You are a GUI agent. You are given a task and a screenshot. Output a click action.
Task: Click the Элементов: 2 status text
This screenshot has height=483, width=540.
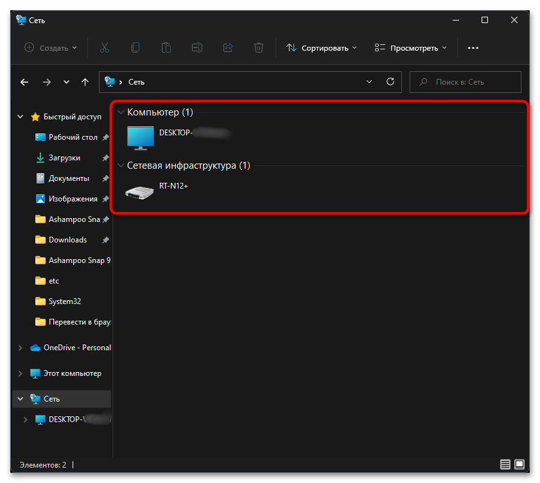point(43,465)
